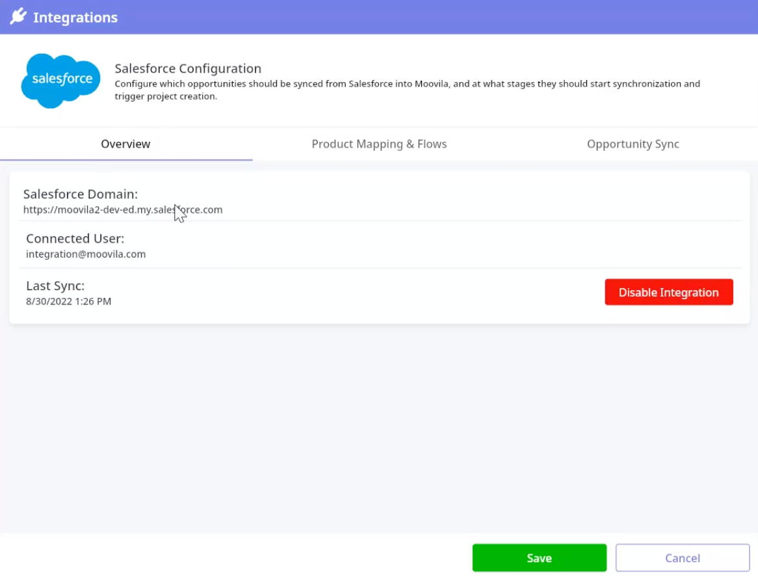Click the plug icon in the header
Image resolution: width=758 pixels, height=579 pixels.
(18, 17)
